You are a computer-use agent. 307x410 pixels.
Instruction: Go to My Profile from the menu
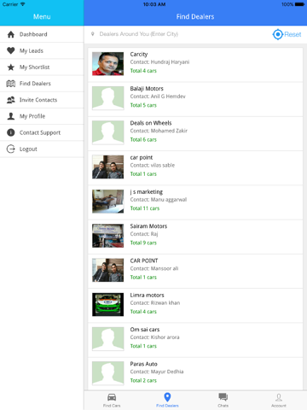42,116
